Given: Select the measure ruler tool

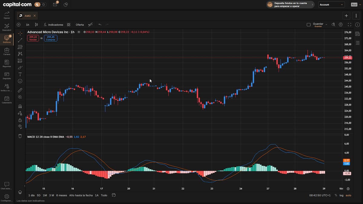Looking at the screenshot, I should [20, 90].
